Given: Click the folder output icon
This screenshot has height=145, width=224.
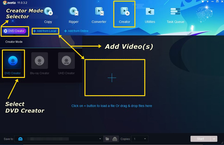Looking at the screenshot, I should [x=107, y=139].
